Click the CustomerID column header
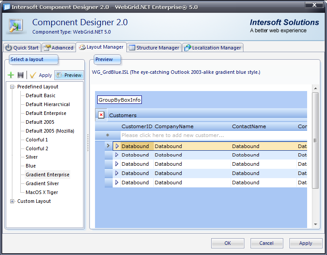Viewport: 327px width, 255px height. click(x=137, y=126)
